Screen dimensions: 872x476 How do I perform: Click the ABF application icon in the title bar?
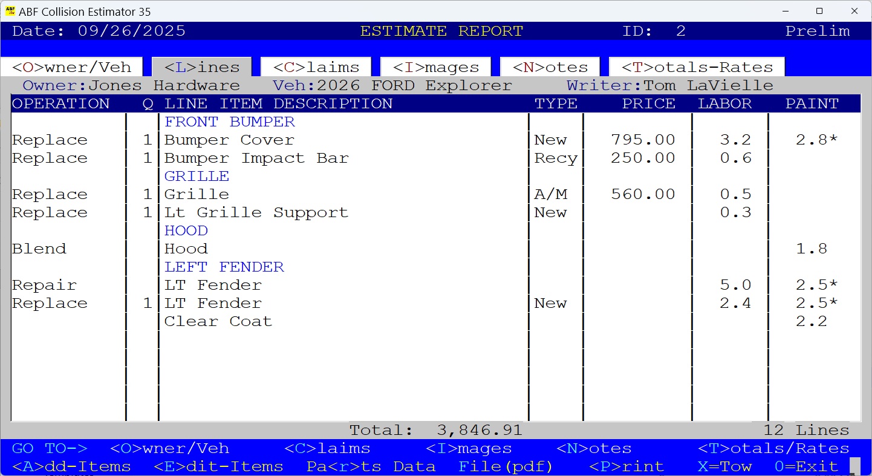(10, 11)
